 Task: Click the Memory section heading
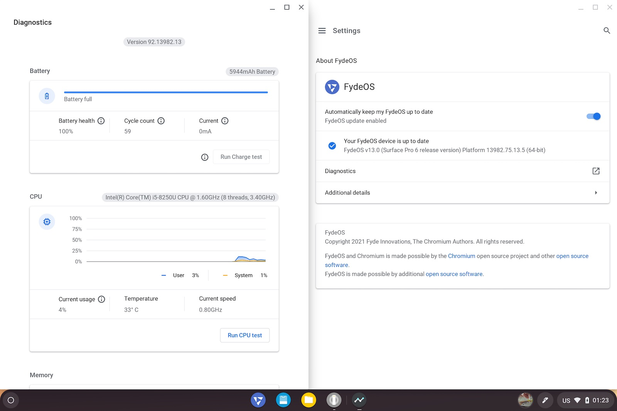click(41, 375)
